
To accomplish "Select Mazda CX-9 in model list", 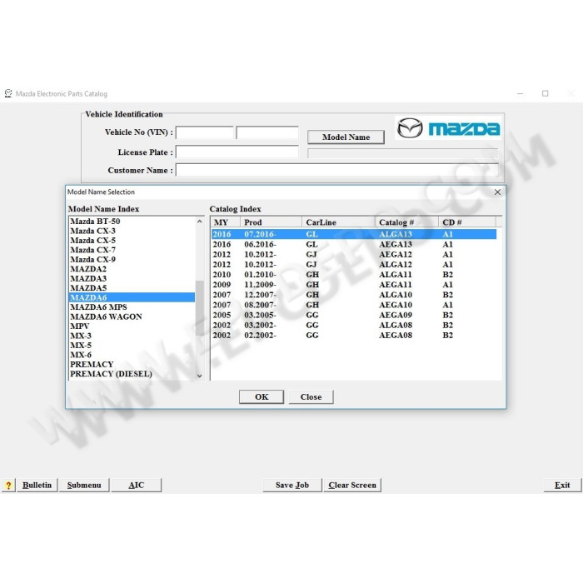I will coord(132,260).
